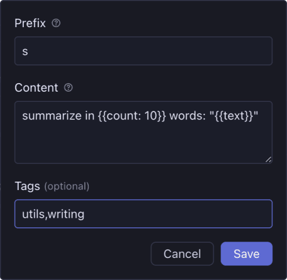The width and height of the screenshot is (287, 280).
Task: Open the Content help question-mark icon
Action: click(68, 88)
